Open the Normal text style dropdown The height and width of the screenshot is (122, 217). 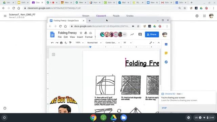pyautogui.click(x=94, y=43)
